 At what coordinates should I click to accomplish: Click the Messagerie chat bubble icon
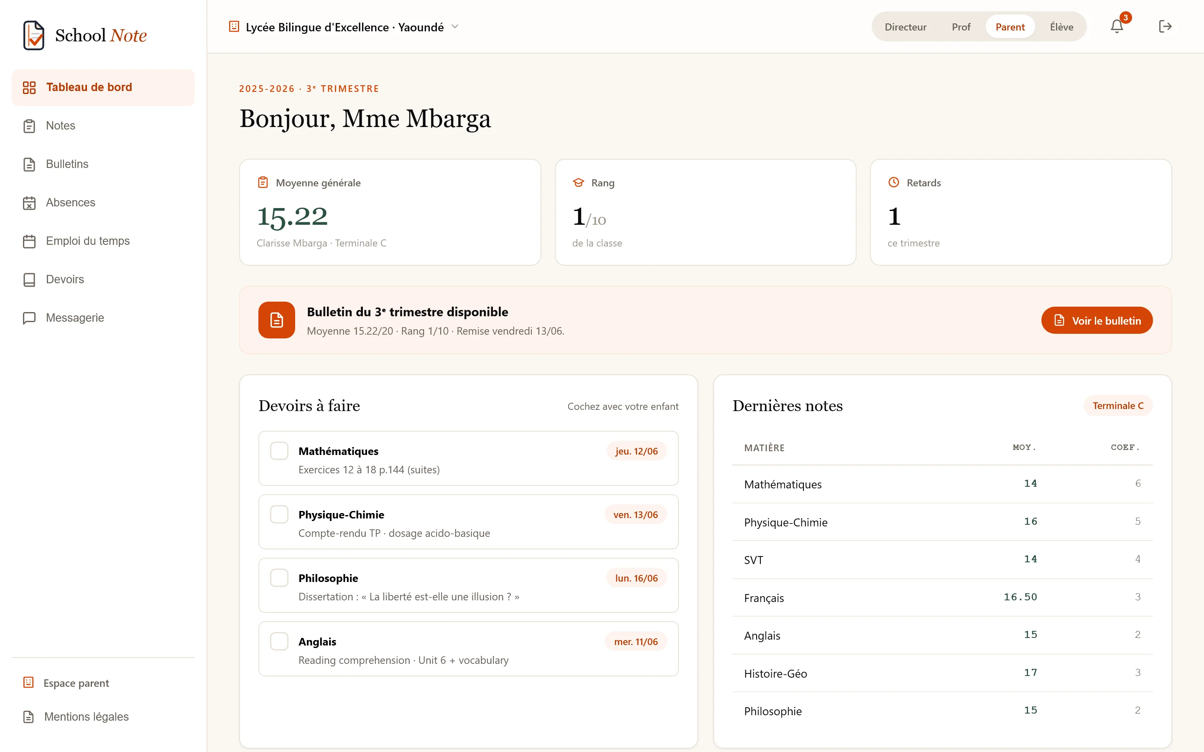click(x=29, y=318)
